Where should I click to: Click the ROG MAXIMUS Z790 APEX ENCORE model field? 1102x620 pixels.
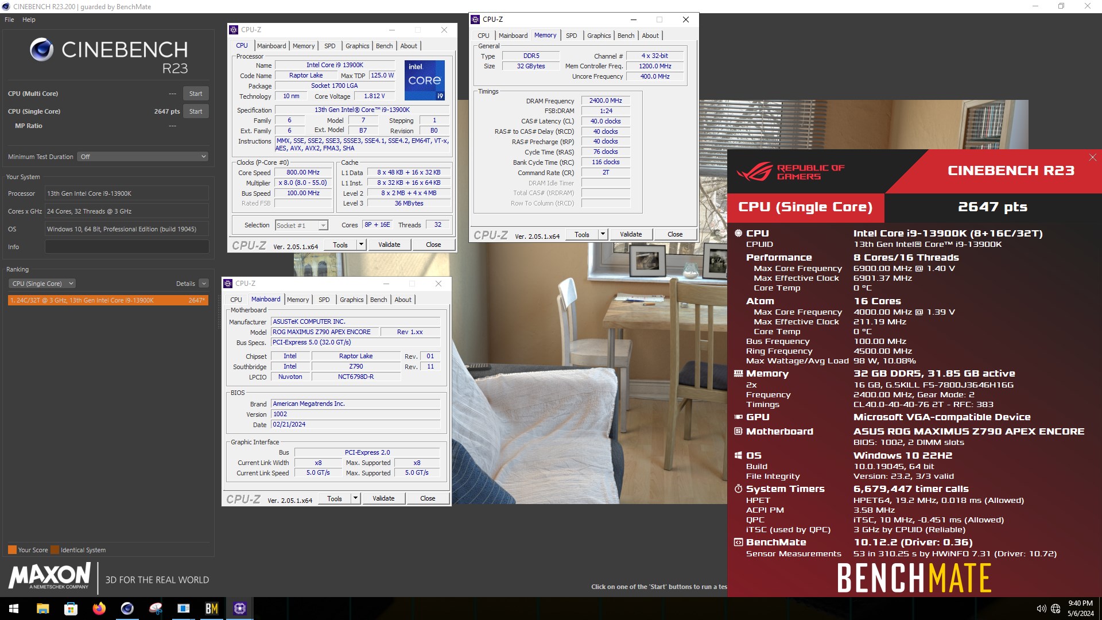pyautogui.click(x=325, y=332)
